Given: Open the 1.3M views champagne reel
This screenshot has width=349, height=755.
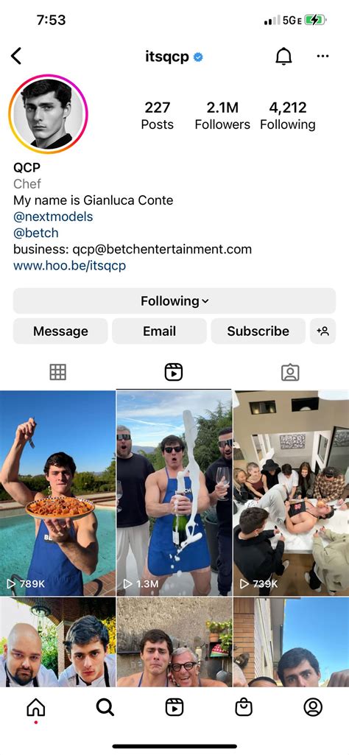Looking at the screenshot, I should pos(174,493).
